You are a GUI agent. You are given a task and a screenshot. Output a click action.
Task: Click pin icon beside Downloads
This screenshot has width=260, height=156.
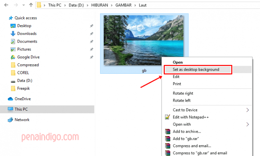click(x=91, y=34)
